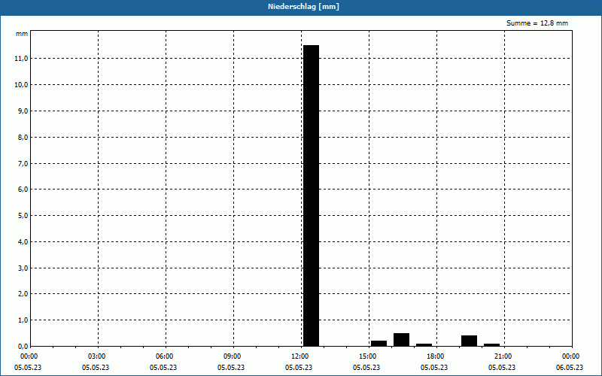Click the 05.05.23 date under 12:00

[x=299, y=367]
